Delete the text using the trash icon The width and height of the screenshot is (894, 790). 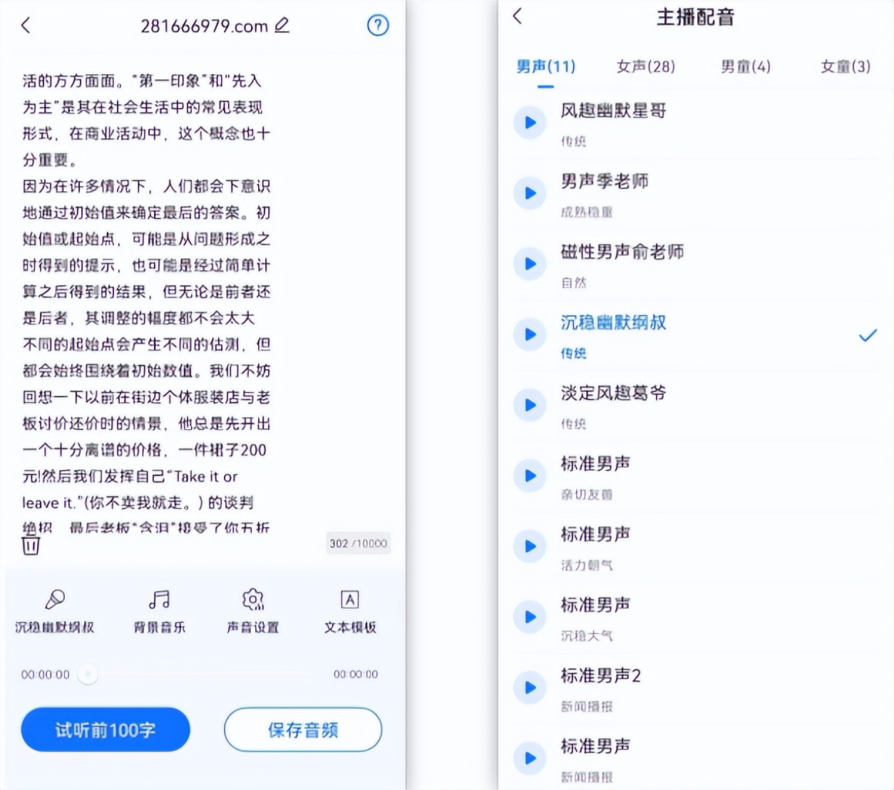[x=31, y=545]
